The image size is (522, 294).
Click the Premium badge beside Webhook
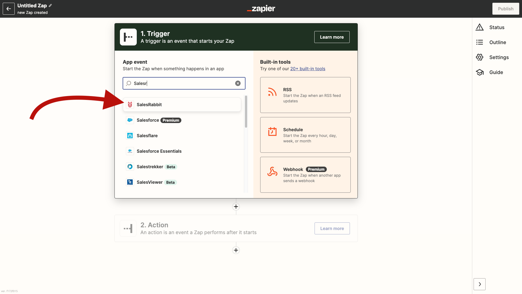click(x=316, y=169)
